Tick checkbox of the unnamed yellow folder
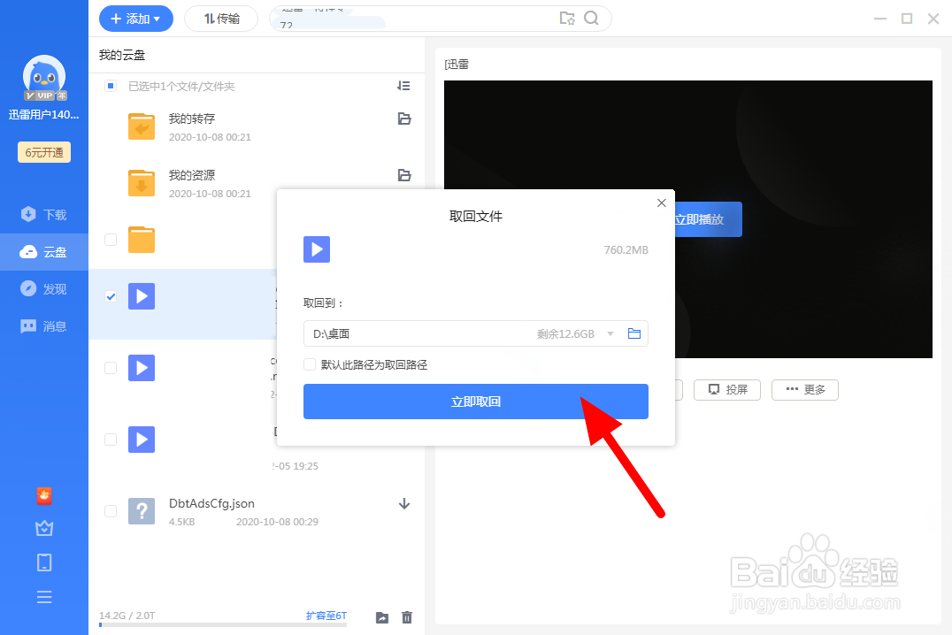Screen dimensions: 952x635 111,239
